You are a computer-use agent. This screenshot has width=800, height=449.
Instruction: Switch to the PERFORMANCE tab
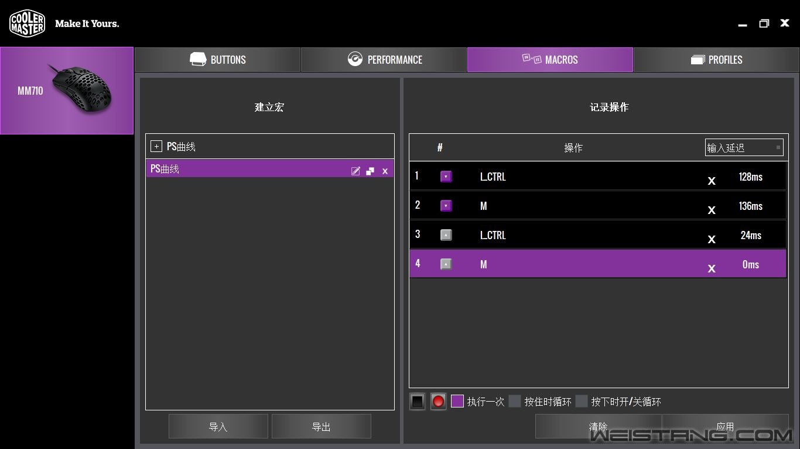tap(384, 60)
